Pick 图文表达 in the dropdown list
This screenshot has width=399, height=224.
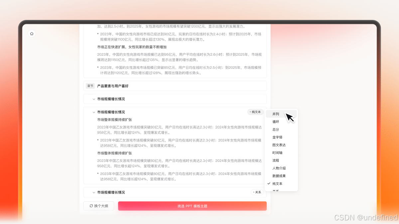281,145
